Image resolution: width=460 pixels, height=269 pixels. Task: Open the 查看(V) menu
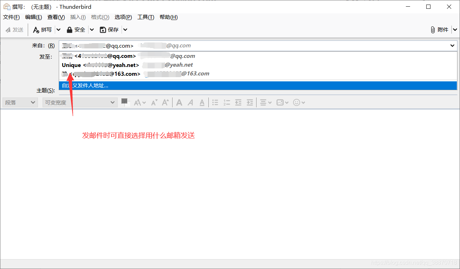click(x=56, y=17)
